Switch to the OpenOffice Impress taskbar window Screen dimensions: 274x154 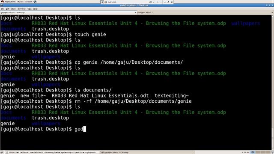coord(52,152)
